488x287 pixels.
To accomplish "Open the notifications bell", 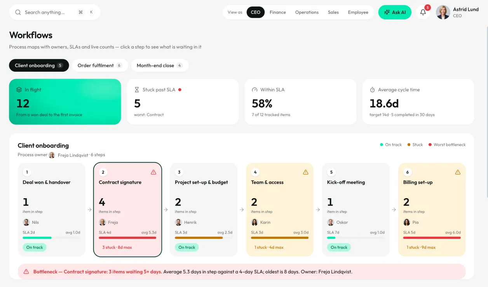I will 423,12.
